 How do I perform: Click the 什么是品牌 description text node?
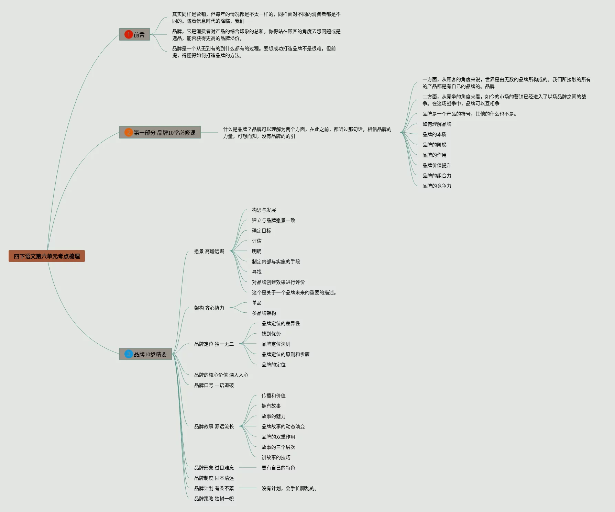tap(307, 133)
